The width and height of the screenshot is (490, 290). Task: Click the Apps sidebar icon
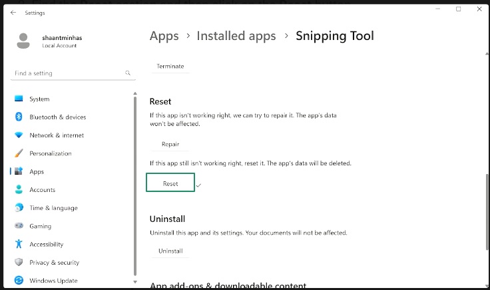(x=19, y=171)
